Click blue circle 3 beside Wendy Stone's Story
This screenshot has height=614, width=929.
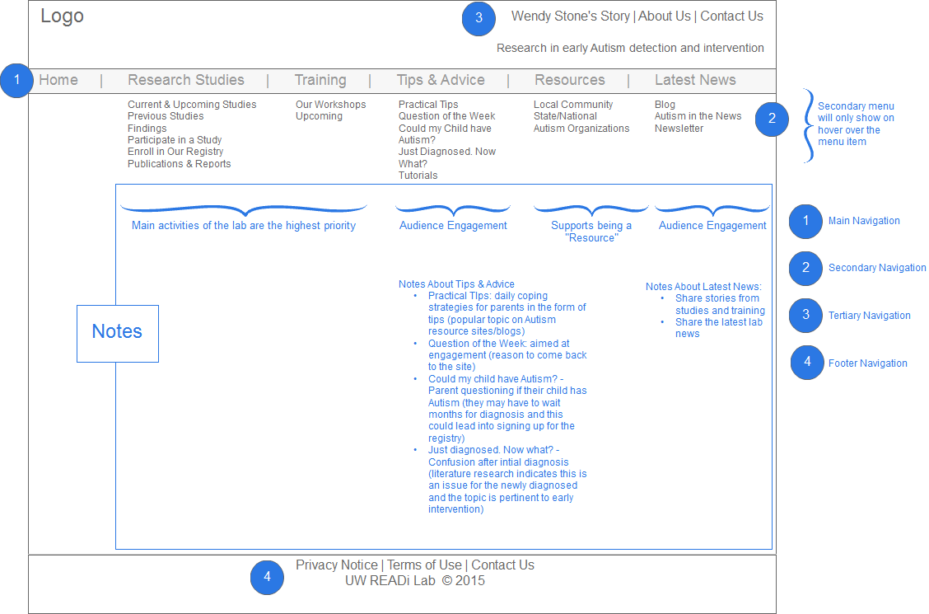(x=479, y=20)
